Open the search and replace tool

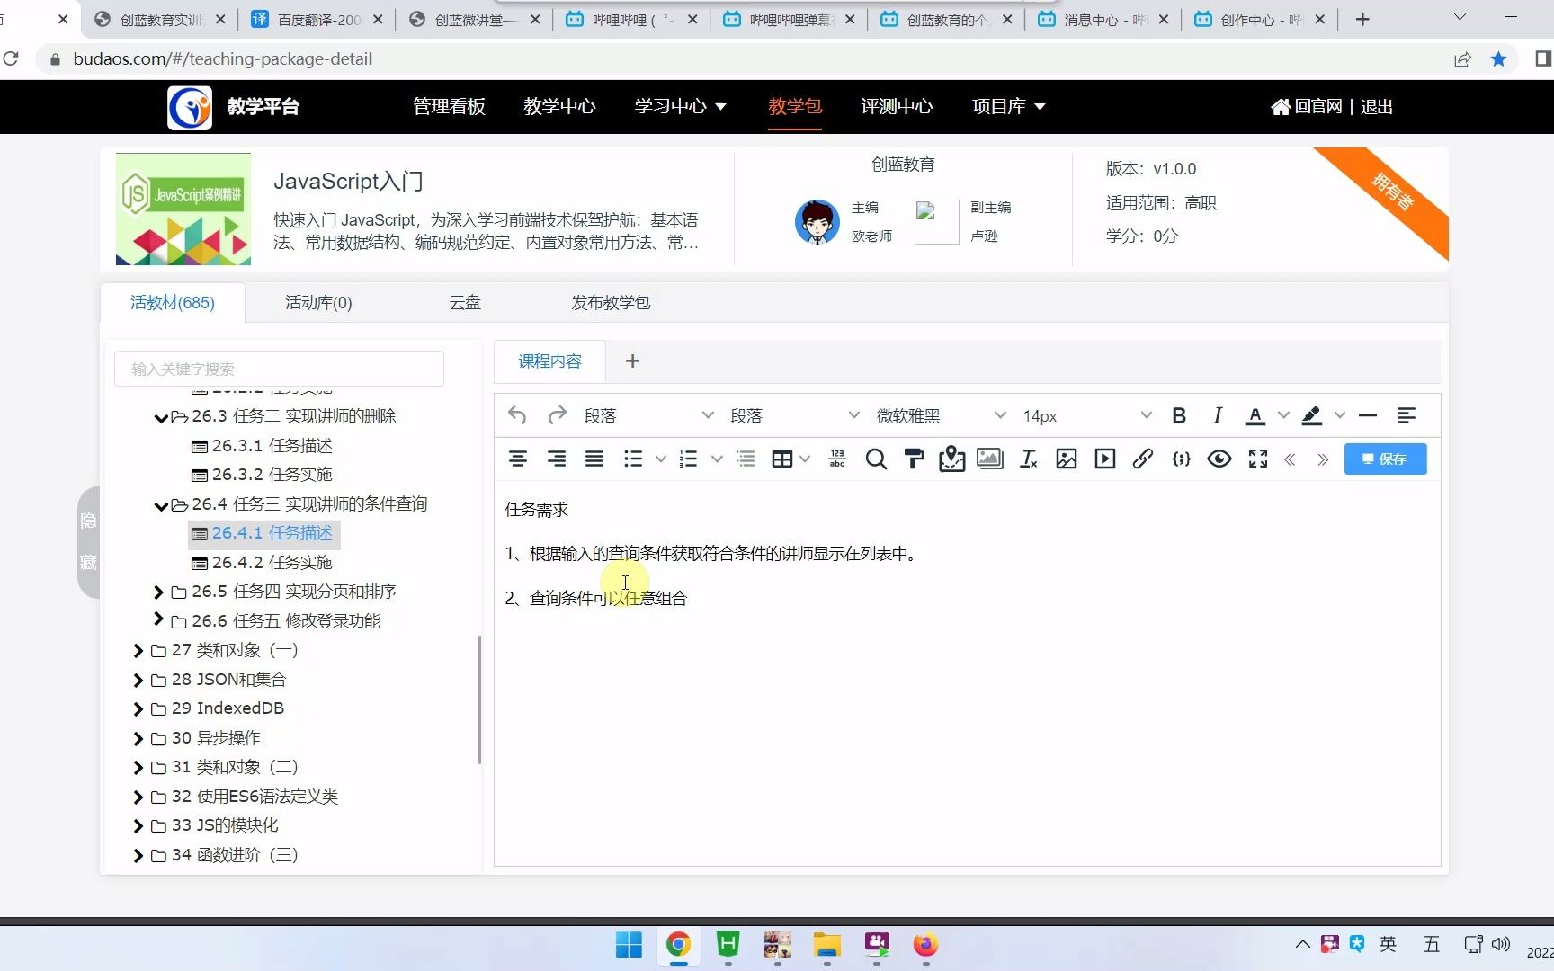pyautogui.click(x=875, y=459)
